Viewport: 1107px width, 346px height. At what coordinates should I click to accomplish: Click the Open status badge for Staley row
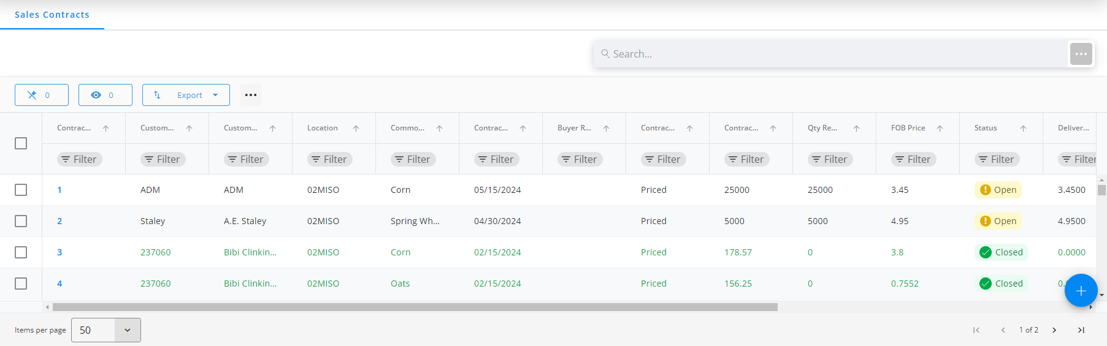pyautogui.click(x=998, y=221)
